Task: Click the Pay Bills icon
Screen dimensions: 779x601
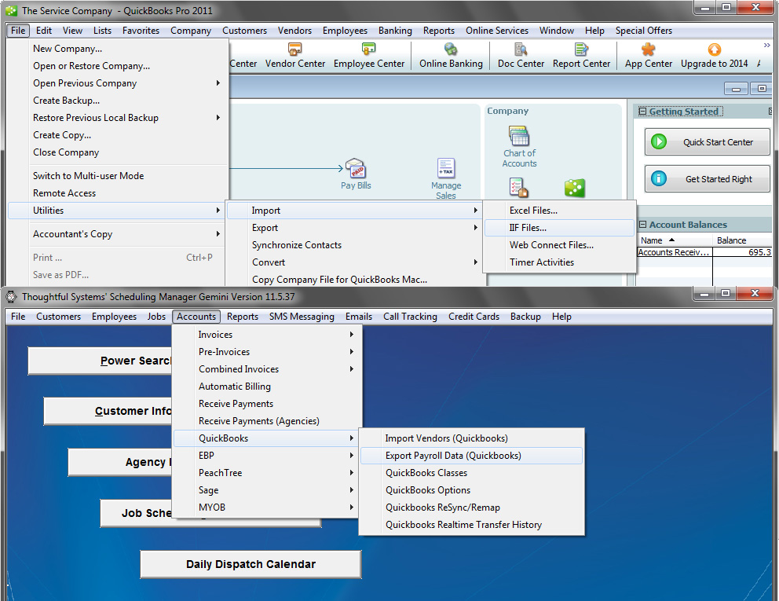Action: [356, 169]
